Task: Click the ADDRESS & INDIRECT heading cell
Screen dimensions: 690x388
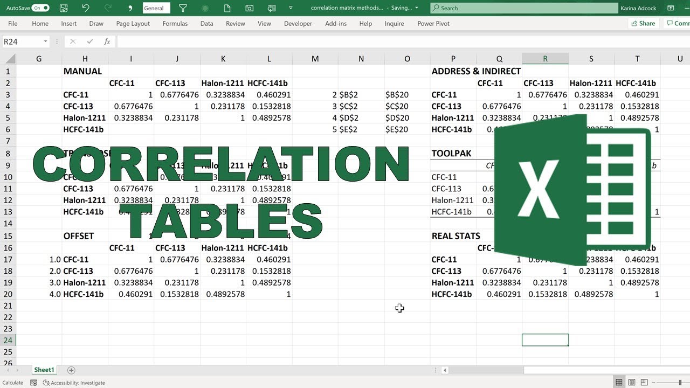Action: coord(476,71)
